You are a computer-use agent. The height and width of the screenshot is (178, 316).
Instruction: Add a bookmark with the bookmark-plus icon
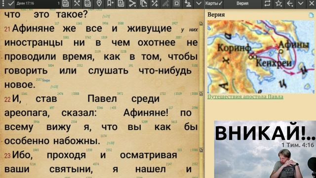pyautogui.click(x=110, y=3)
